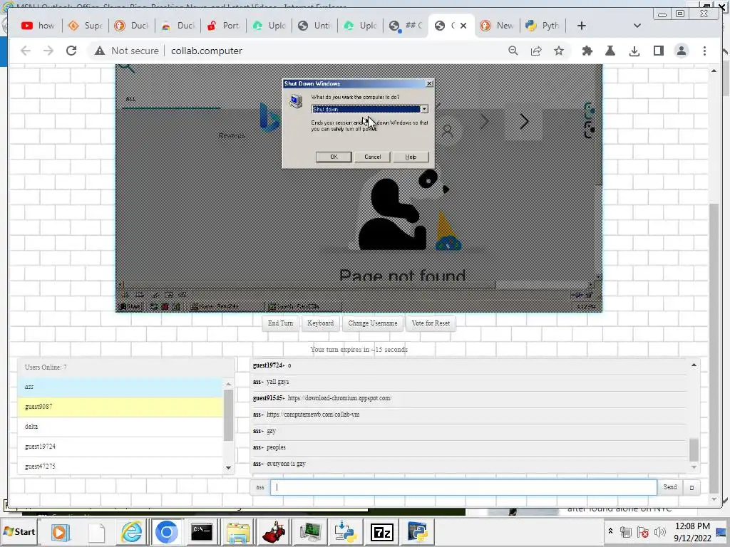Open the download-chromium.appspot.com chat link
Image resolution: width=730 pixels, height=547 pixels.
(x=339, y=398)
